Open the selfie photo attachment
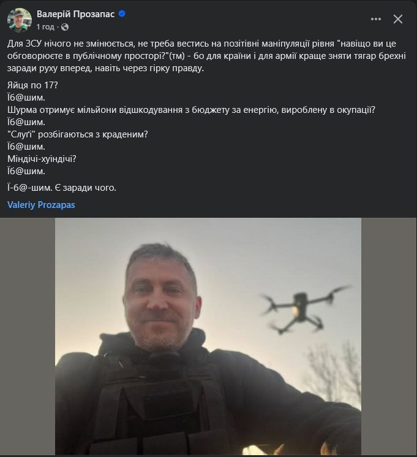Screen dimensions: 417x457 208,336
